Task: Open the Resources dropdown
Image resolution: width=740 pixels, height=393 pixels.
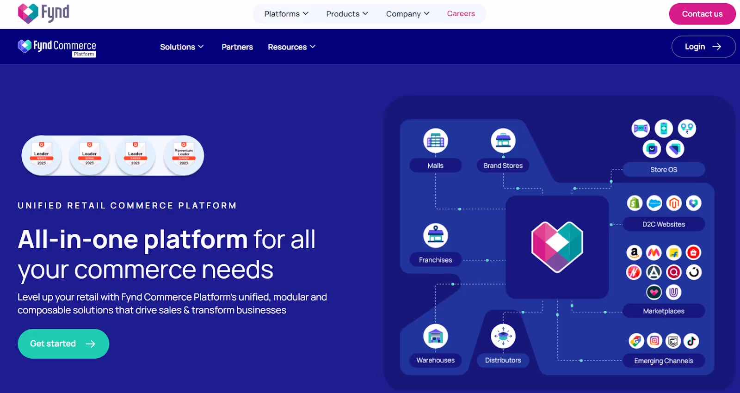Action: (292, 47)
